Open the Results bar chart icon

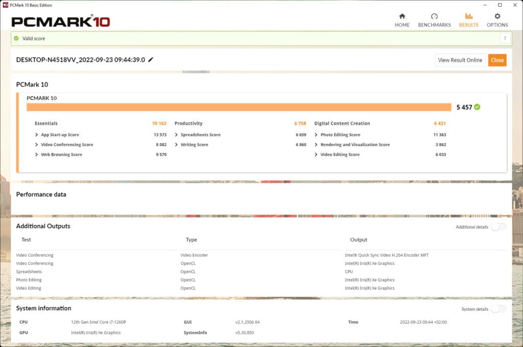[x=469, y=16]
